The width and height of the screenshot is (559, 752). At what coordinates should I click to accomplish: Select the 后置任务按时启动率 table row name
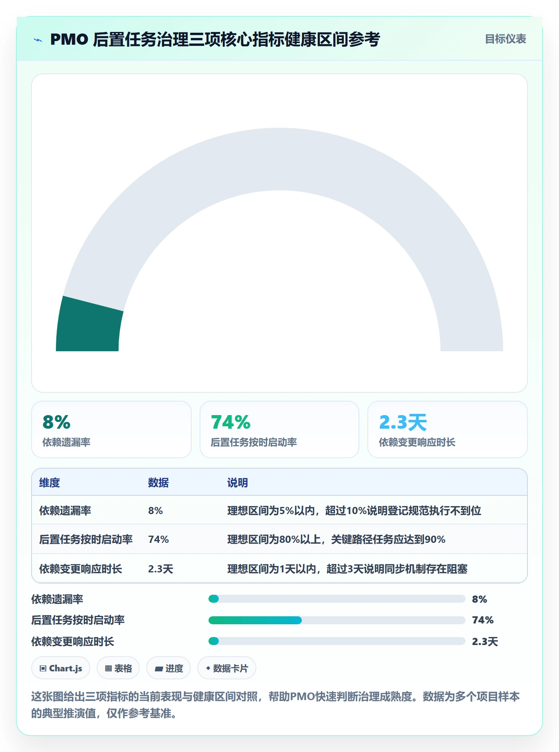(86, 539)
